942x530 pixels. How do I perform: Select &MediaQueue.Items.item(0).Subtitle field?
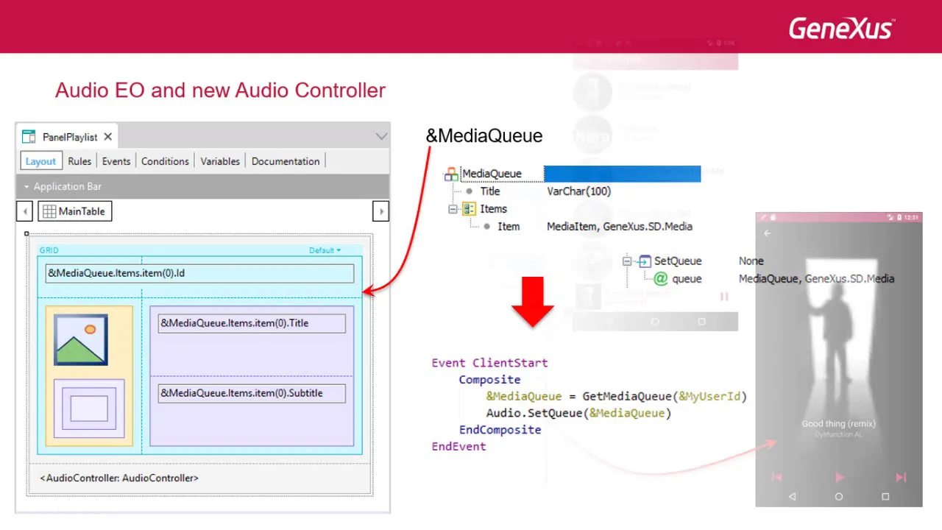click(252, 393)
